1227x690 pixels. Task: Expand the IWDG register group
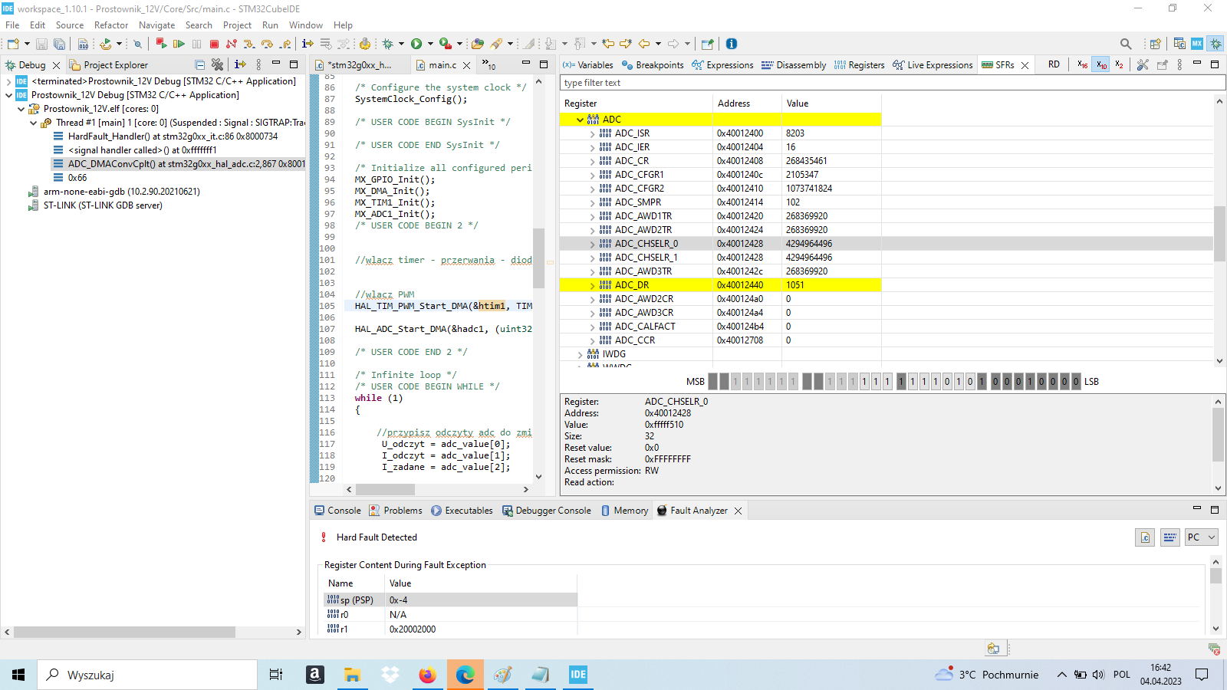pos(580,353)
